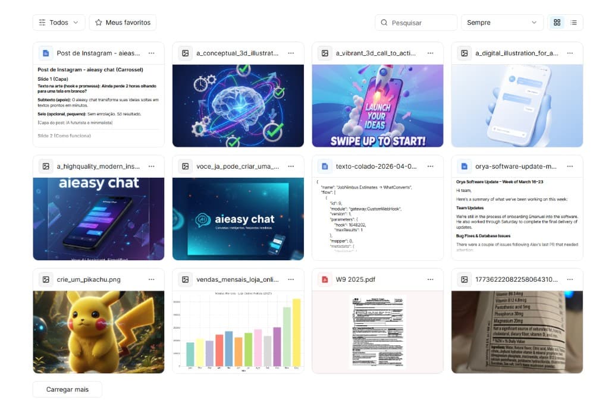Open more options for texto-colado-2026-04-0 file
Image resolution: width=609 pixels, height=416 pixels.
click(431, 166)
